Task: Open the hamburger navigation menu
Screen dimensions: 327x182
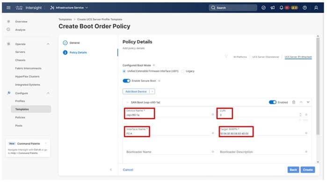Action: tap(8, 7)
